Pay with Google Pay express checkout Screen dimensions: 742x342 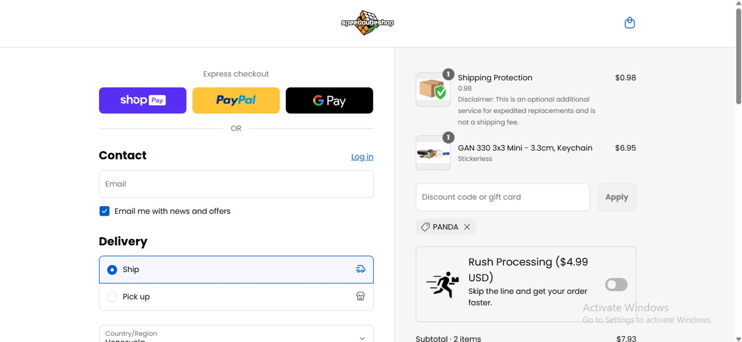click(x=329, y=100)
